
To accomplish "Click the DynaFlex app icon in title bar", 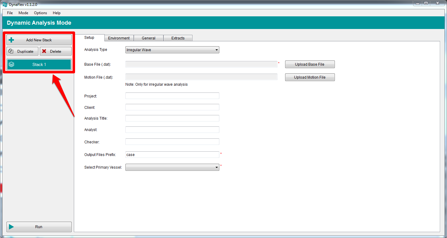I will tap(5, 4).
